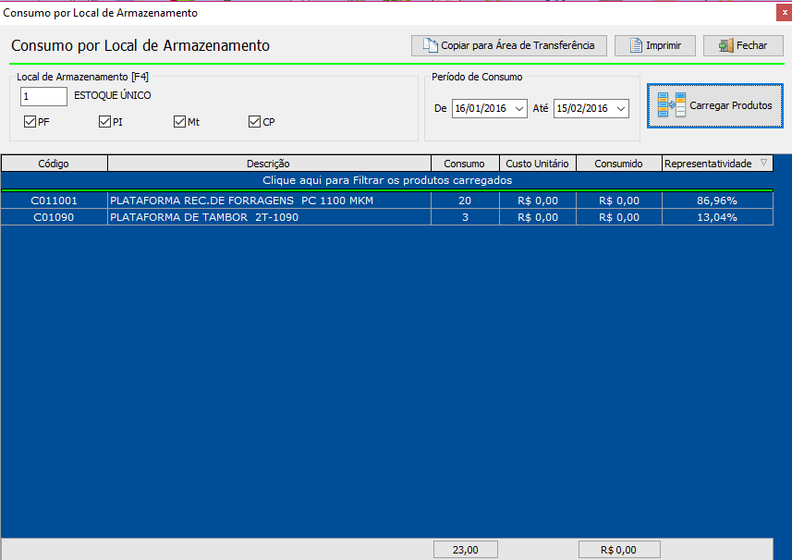Disable the CP checkbox
Viewport: 792px width, 560px height.
[x=255, y=122]
